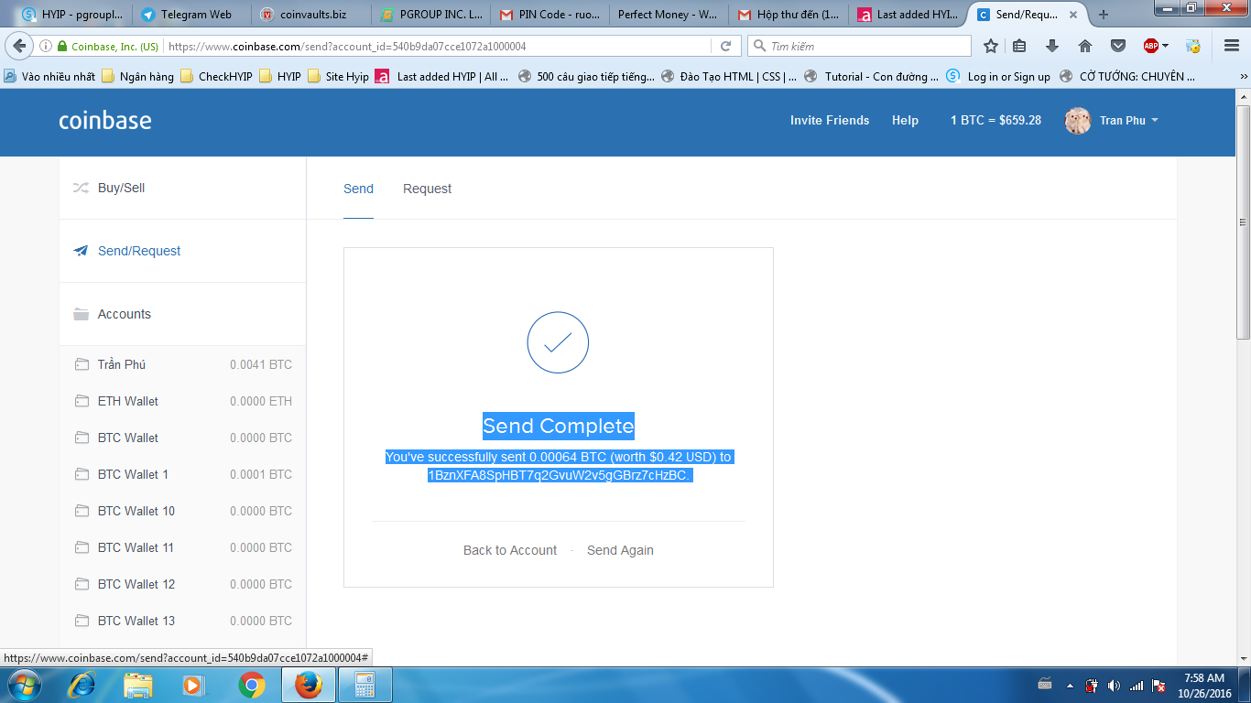
Task: Click the Pocket icon in toolbar
Action: point(1118,46)
